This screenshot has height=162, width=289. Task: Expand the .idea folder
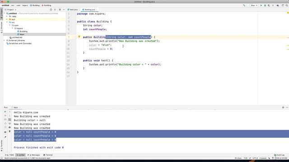pos(7,16)
